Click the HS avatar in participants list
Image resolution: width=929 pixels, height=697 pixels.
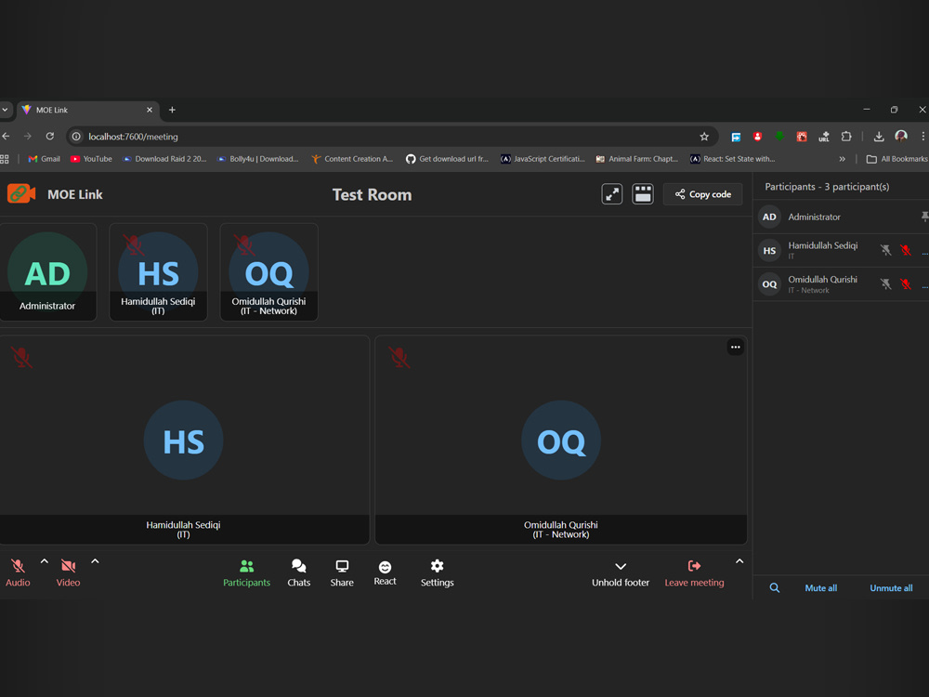pos(769,251)
